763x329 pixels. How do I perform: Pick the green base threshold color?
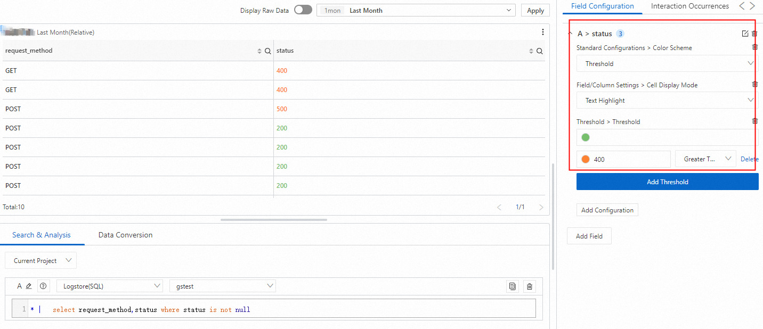(x=586, y=137)
